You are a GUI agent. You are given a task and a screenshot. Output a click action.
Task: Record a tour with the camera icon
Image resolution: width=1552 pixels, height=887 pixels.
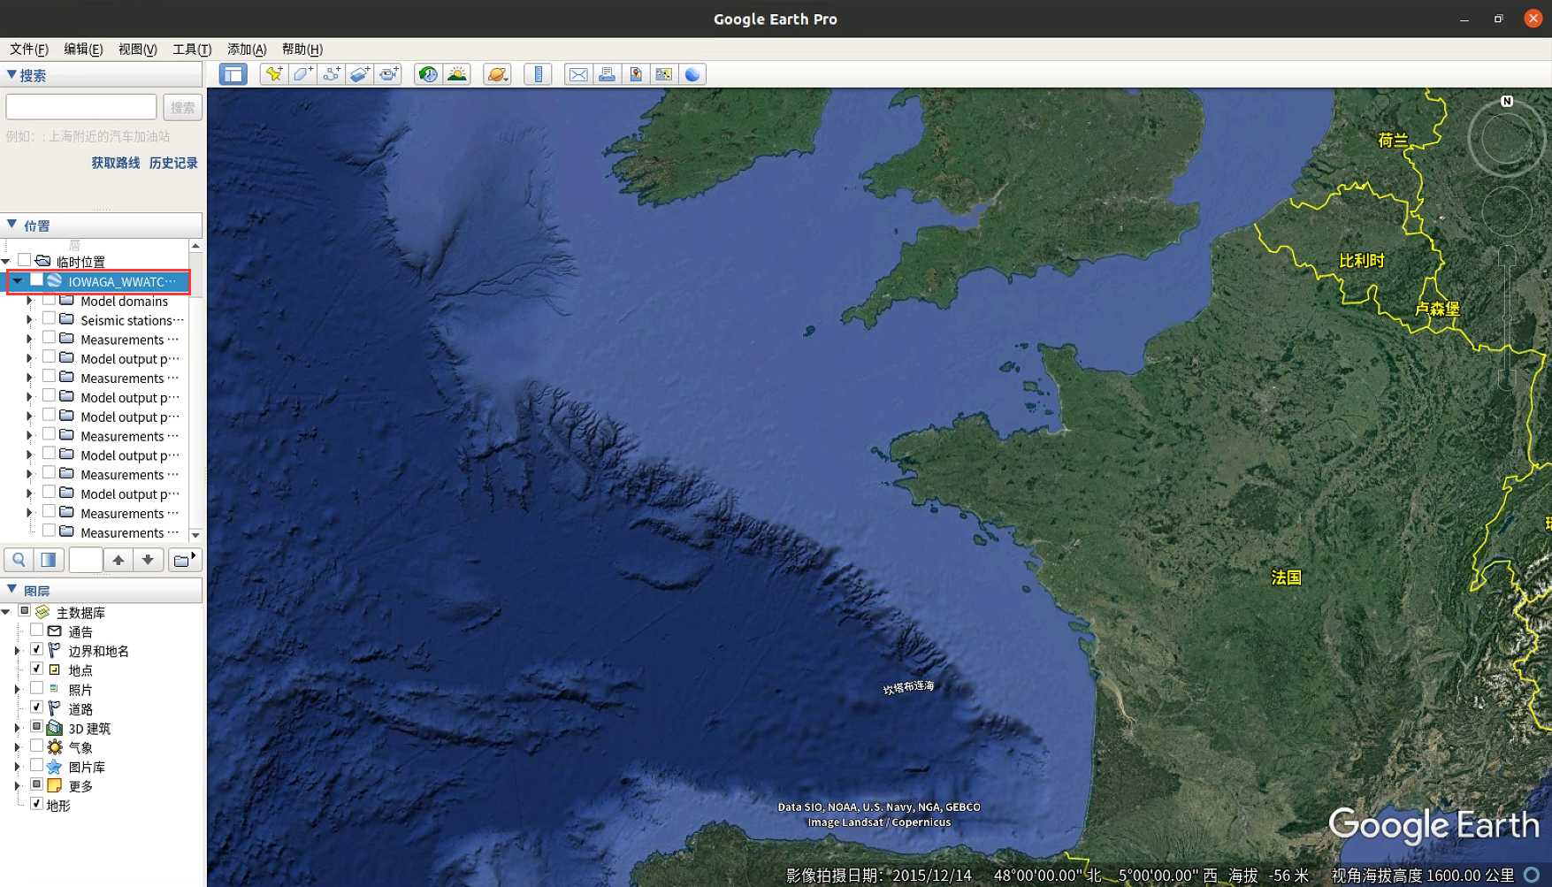click(388, 74)
